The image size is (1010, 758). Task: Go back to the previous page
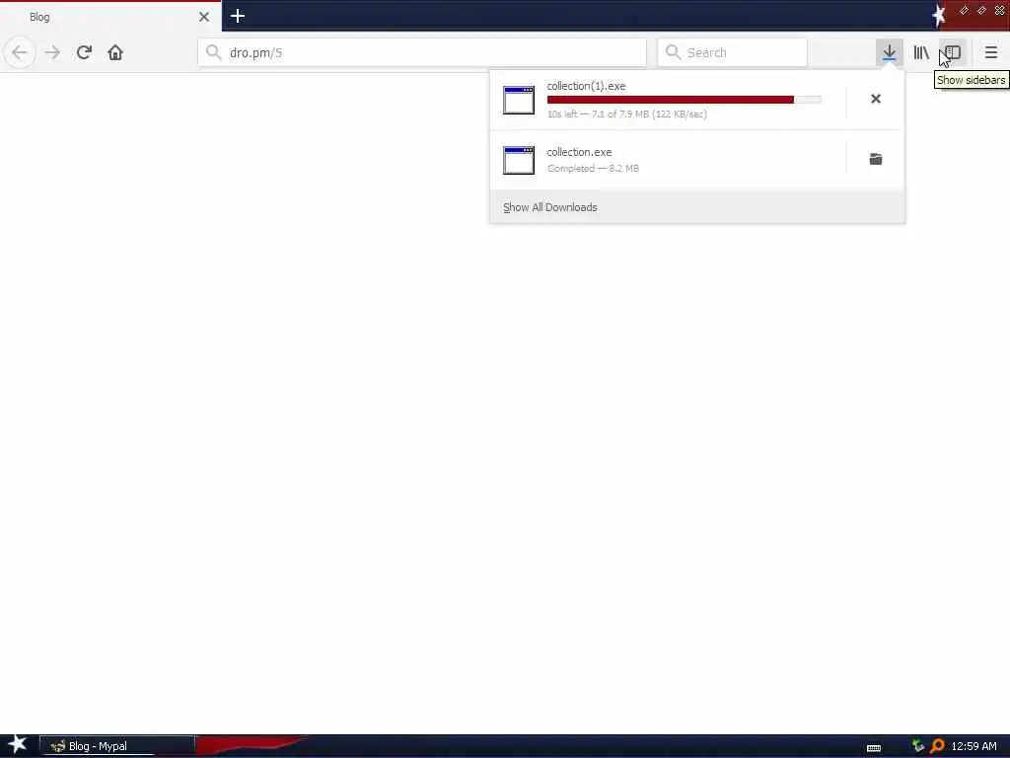(x=20, y=52)
